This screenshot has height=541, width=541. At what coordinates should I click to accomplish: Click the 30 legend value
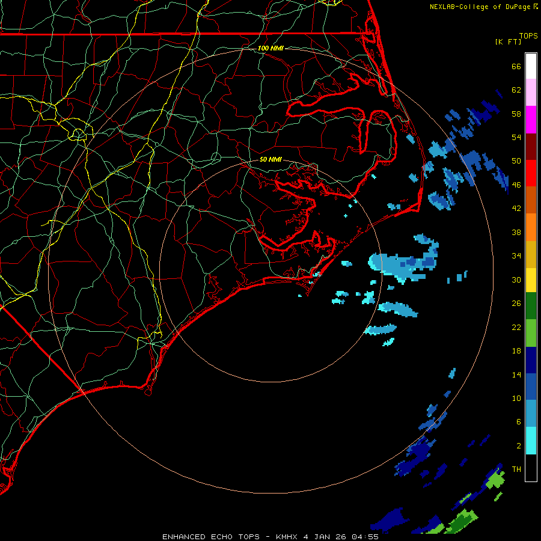click(516, 280)
